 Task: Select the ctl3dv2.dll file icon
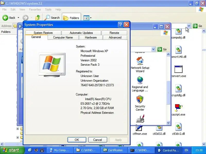click(178, 127)
